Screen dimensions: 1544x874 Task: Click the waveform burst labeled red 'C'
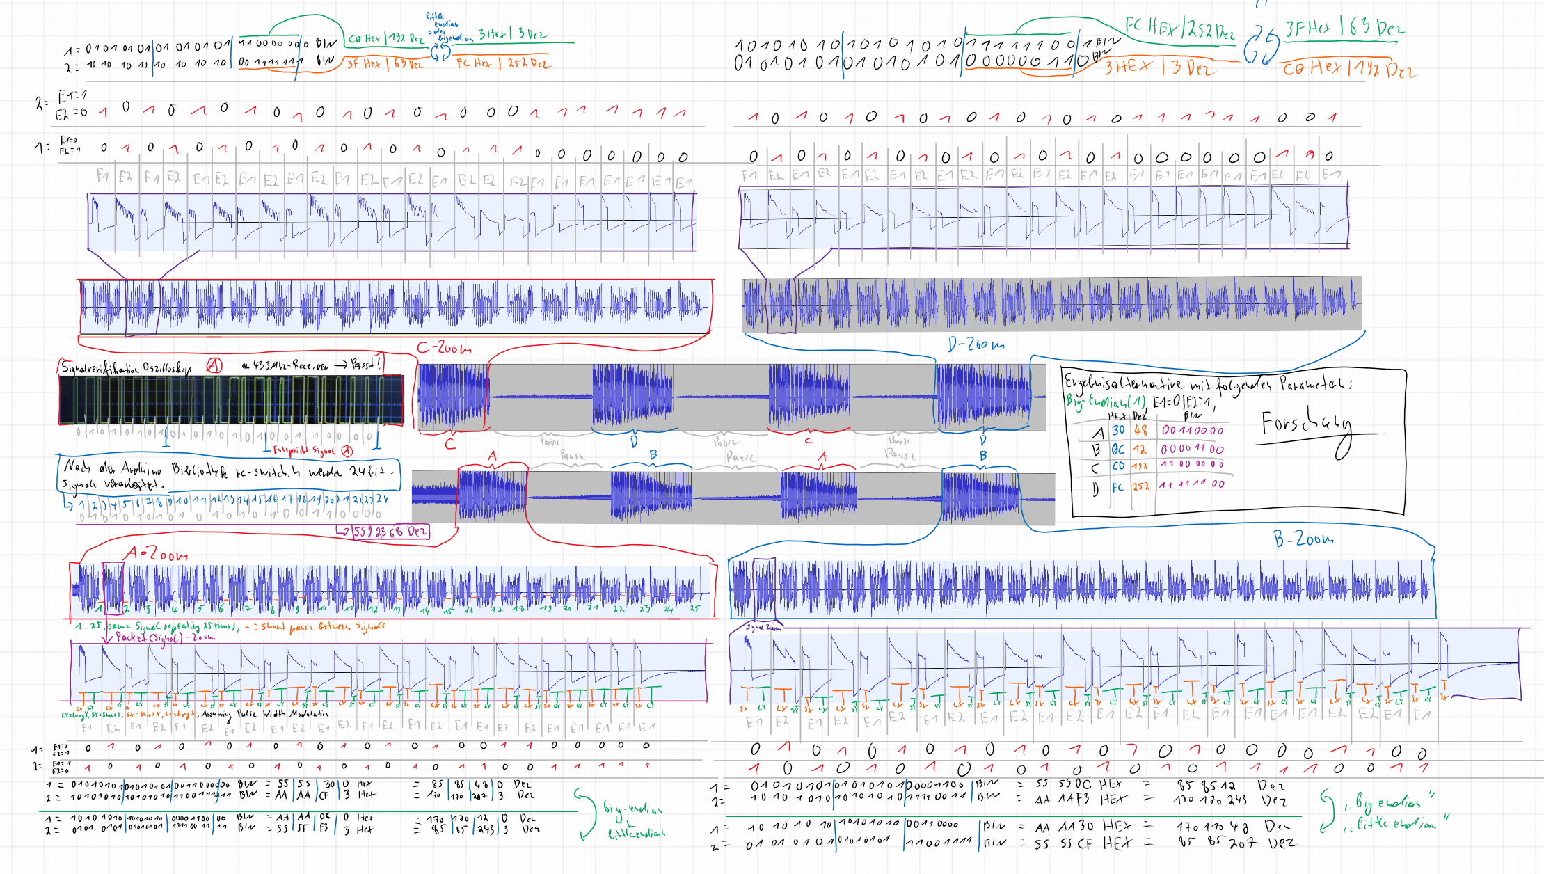click(x=453, y=397)
